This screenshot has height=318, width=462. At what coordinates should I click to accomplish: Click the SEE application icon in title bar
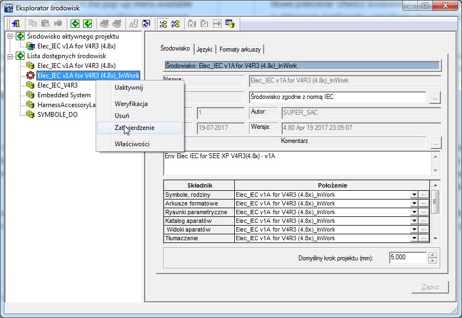click(9, 8)
